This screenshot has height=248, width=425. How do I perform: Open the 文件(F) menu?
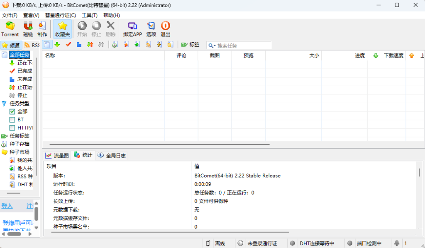[x=10, y=15]
